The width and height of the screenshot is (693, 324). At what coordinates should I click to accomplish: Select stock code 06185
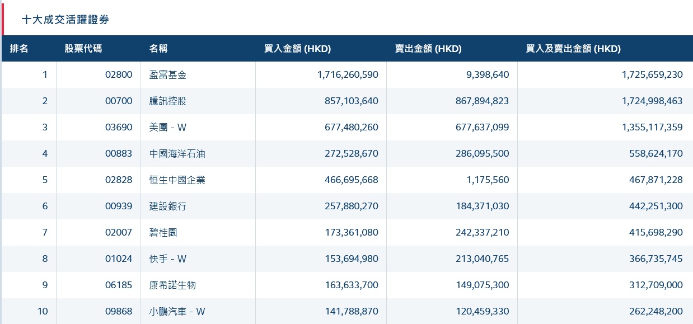pos(119,285)
